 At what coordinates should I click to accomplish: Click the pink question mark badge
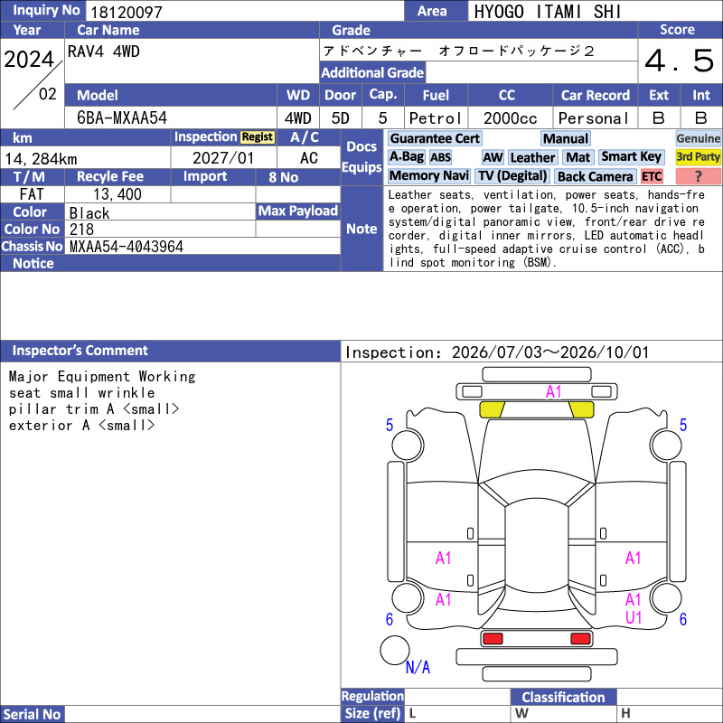click(x=698, y=176)
